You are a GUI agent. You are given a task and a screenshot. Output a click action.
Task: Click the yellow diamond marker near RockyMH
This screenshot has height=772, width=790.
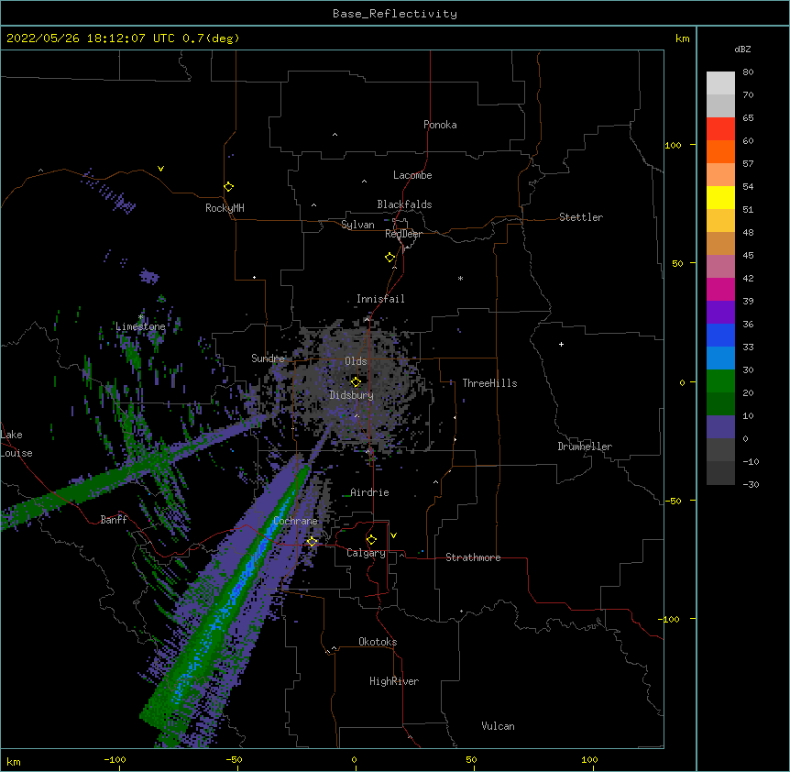coord(229,187)
